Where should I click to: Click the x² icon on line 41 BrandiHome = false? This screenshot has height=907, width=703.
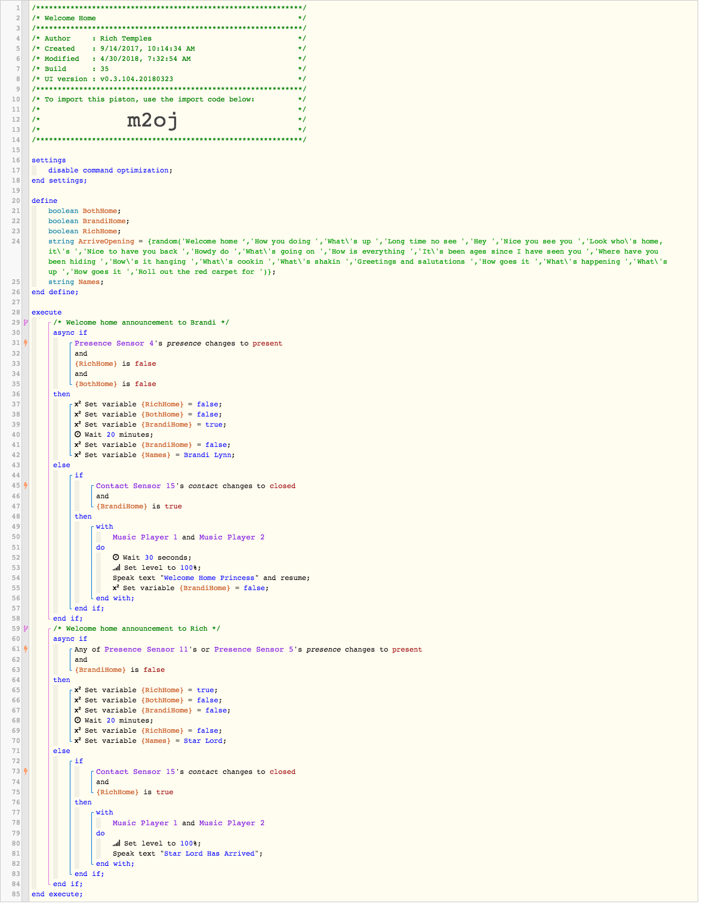[x=78, y=445]
